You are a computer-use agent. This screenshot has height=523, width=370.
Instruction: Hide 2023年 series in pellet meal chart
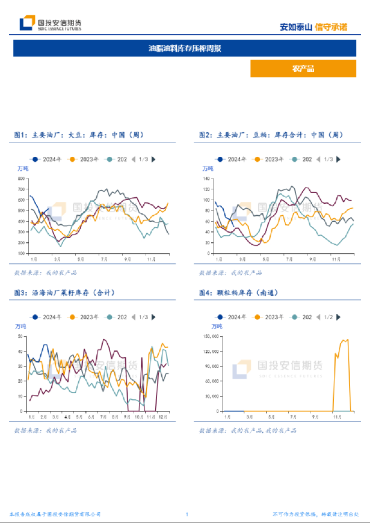tap(268, 317)
